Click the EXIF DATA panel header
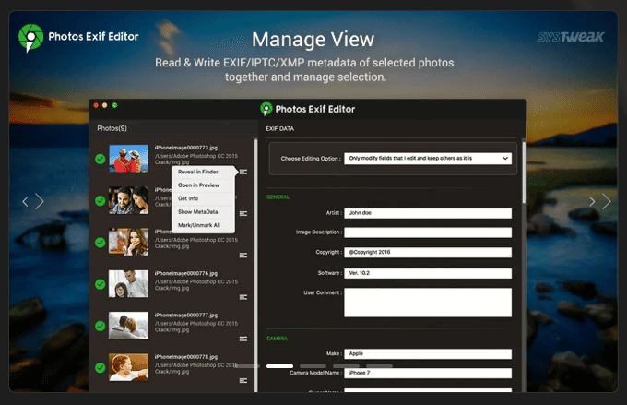Screen dimensions: 627x405 point(280,129)
